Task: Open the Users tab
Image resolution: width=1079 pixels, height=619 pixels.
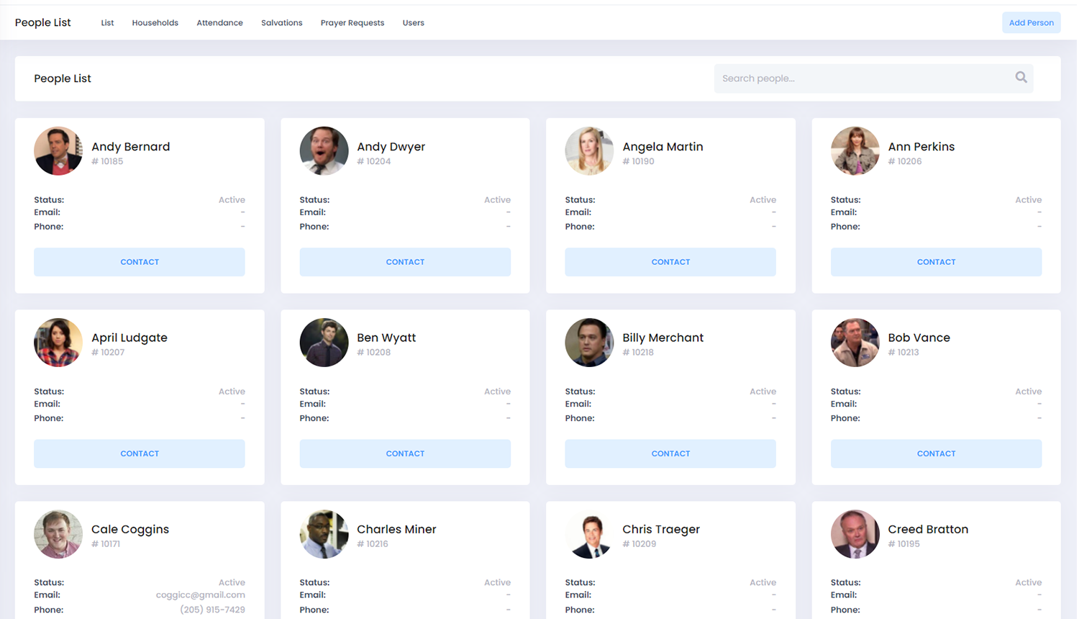Action: (x=413, y=23)
